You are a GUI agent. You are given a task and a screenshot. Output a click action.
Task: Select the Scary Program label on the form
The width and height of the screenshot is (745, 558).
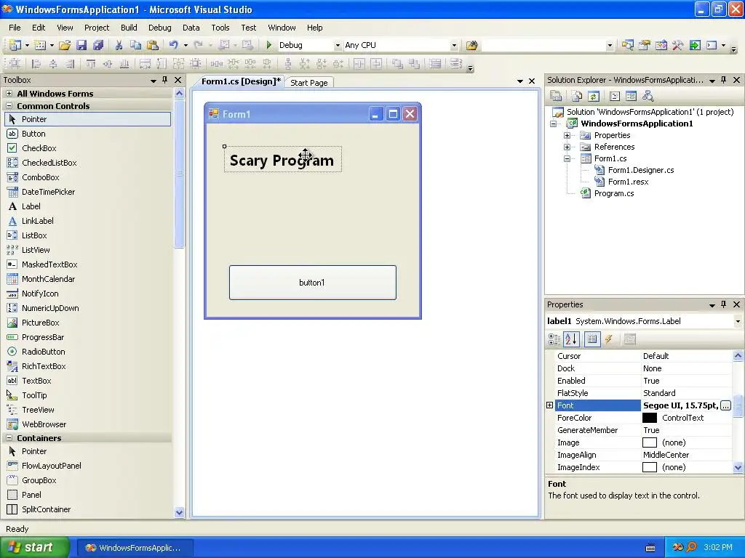click(x=282, y=161)
